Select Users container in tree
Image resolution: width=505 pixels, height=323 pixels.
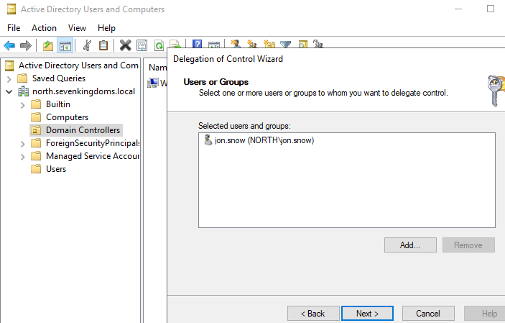pyautogui.click(x=56, y=169)
